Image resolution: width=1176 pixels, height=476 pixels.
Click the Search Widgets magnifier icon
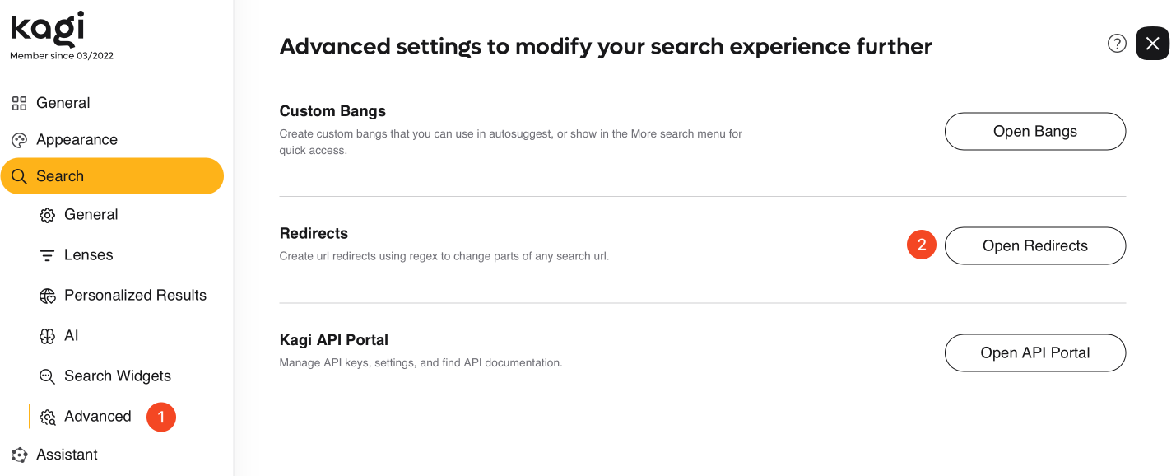coord(48,376)
